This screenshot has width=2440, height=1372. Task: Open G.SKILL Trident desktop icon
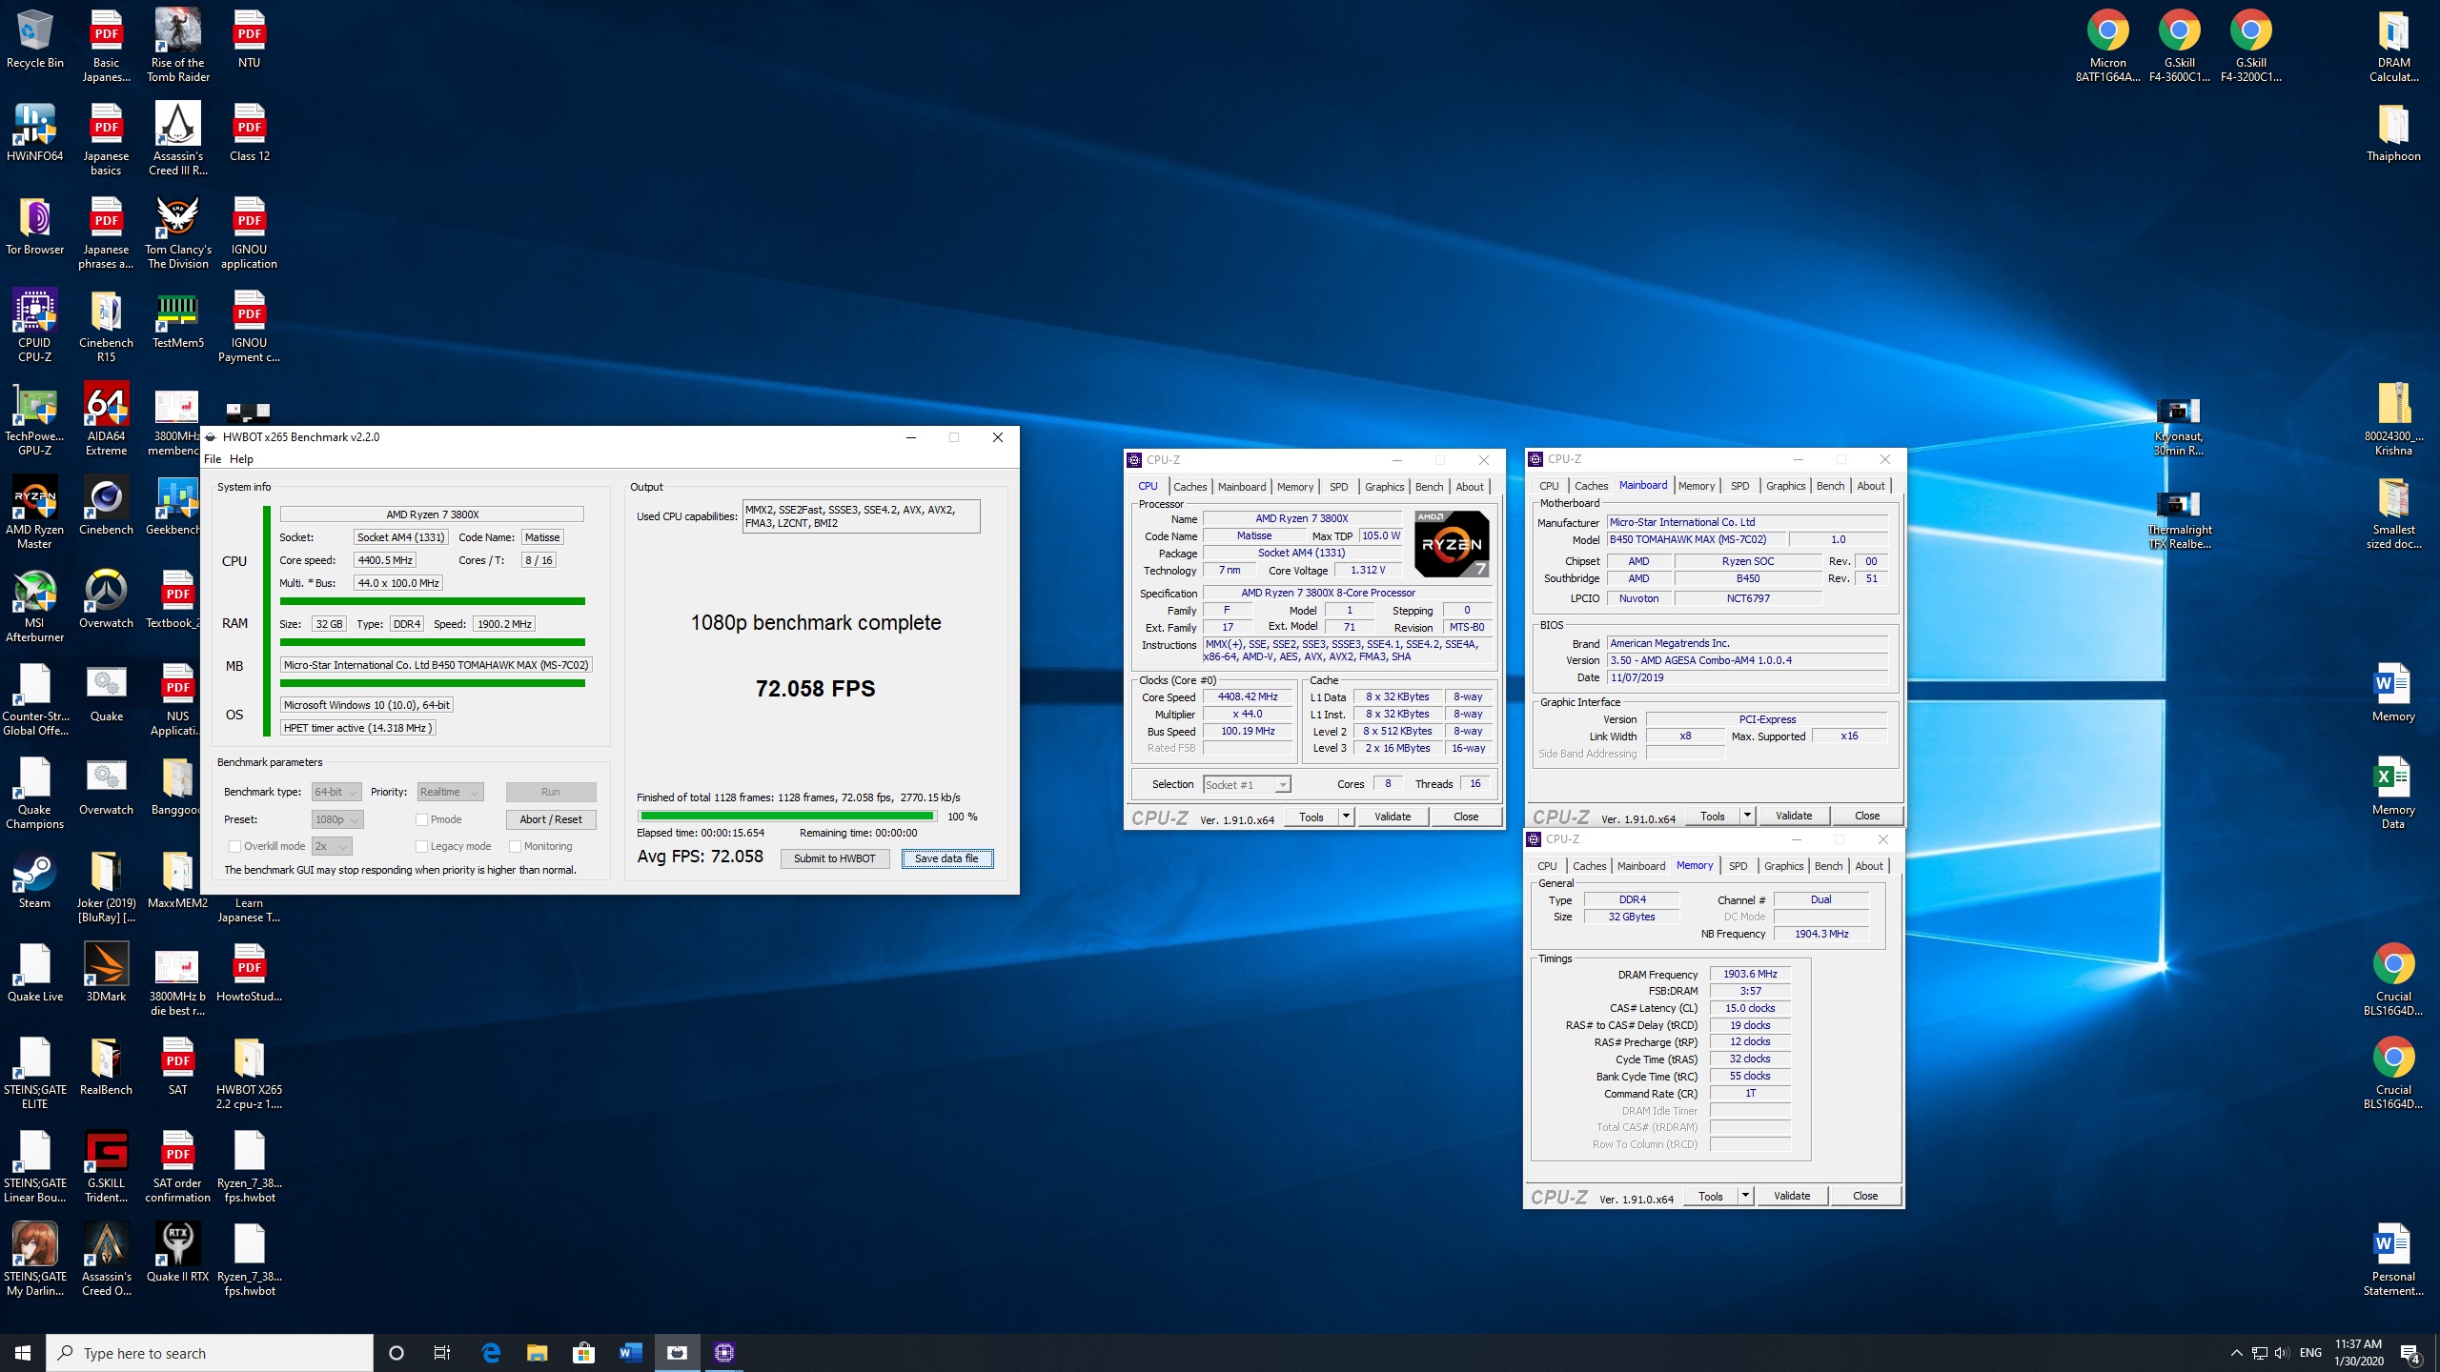[106, 1166]
